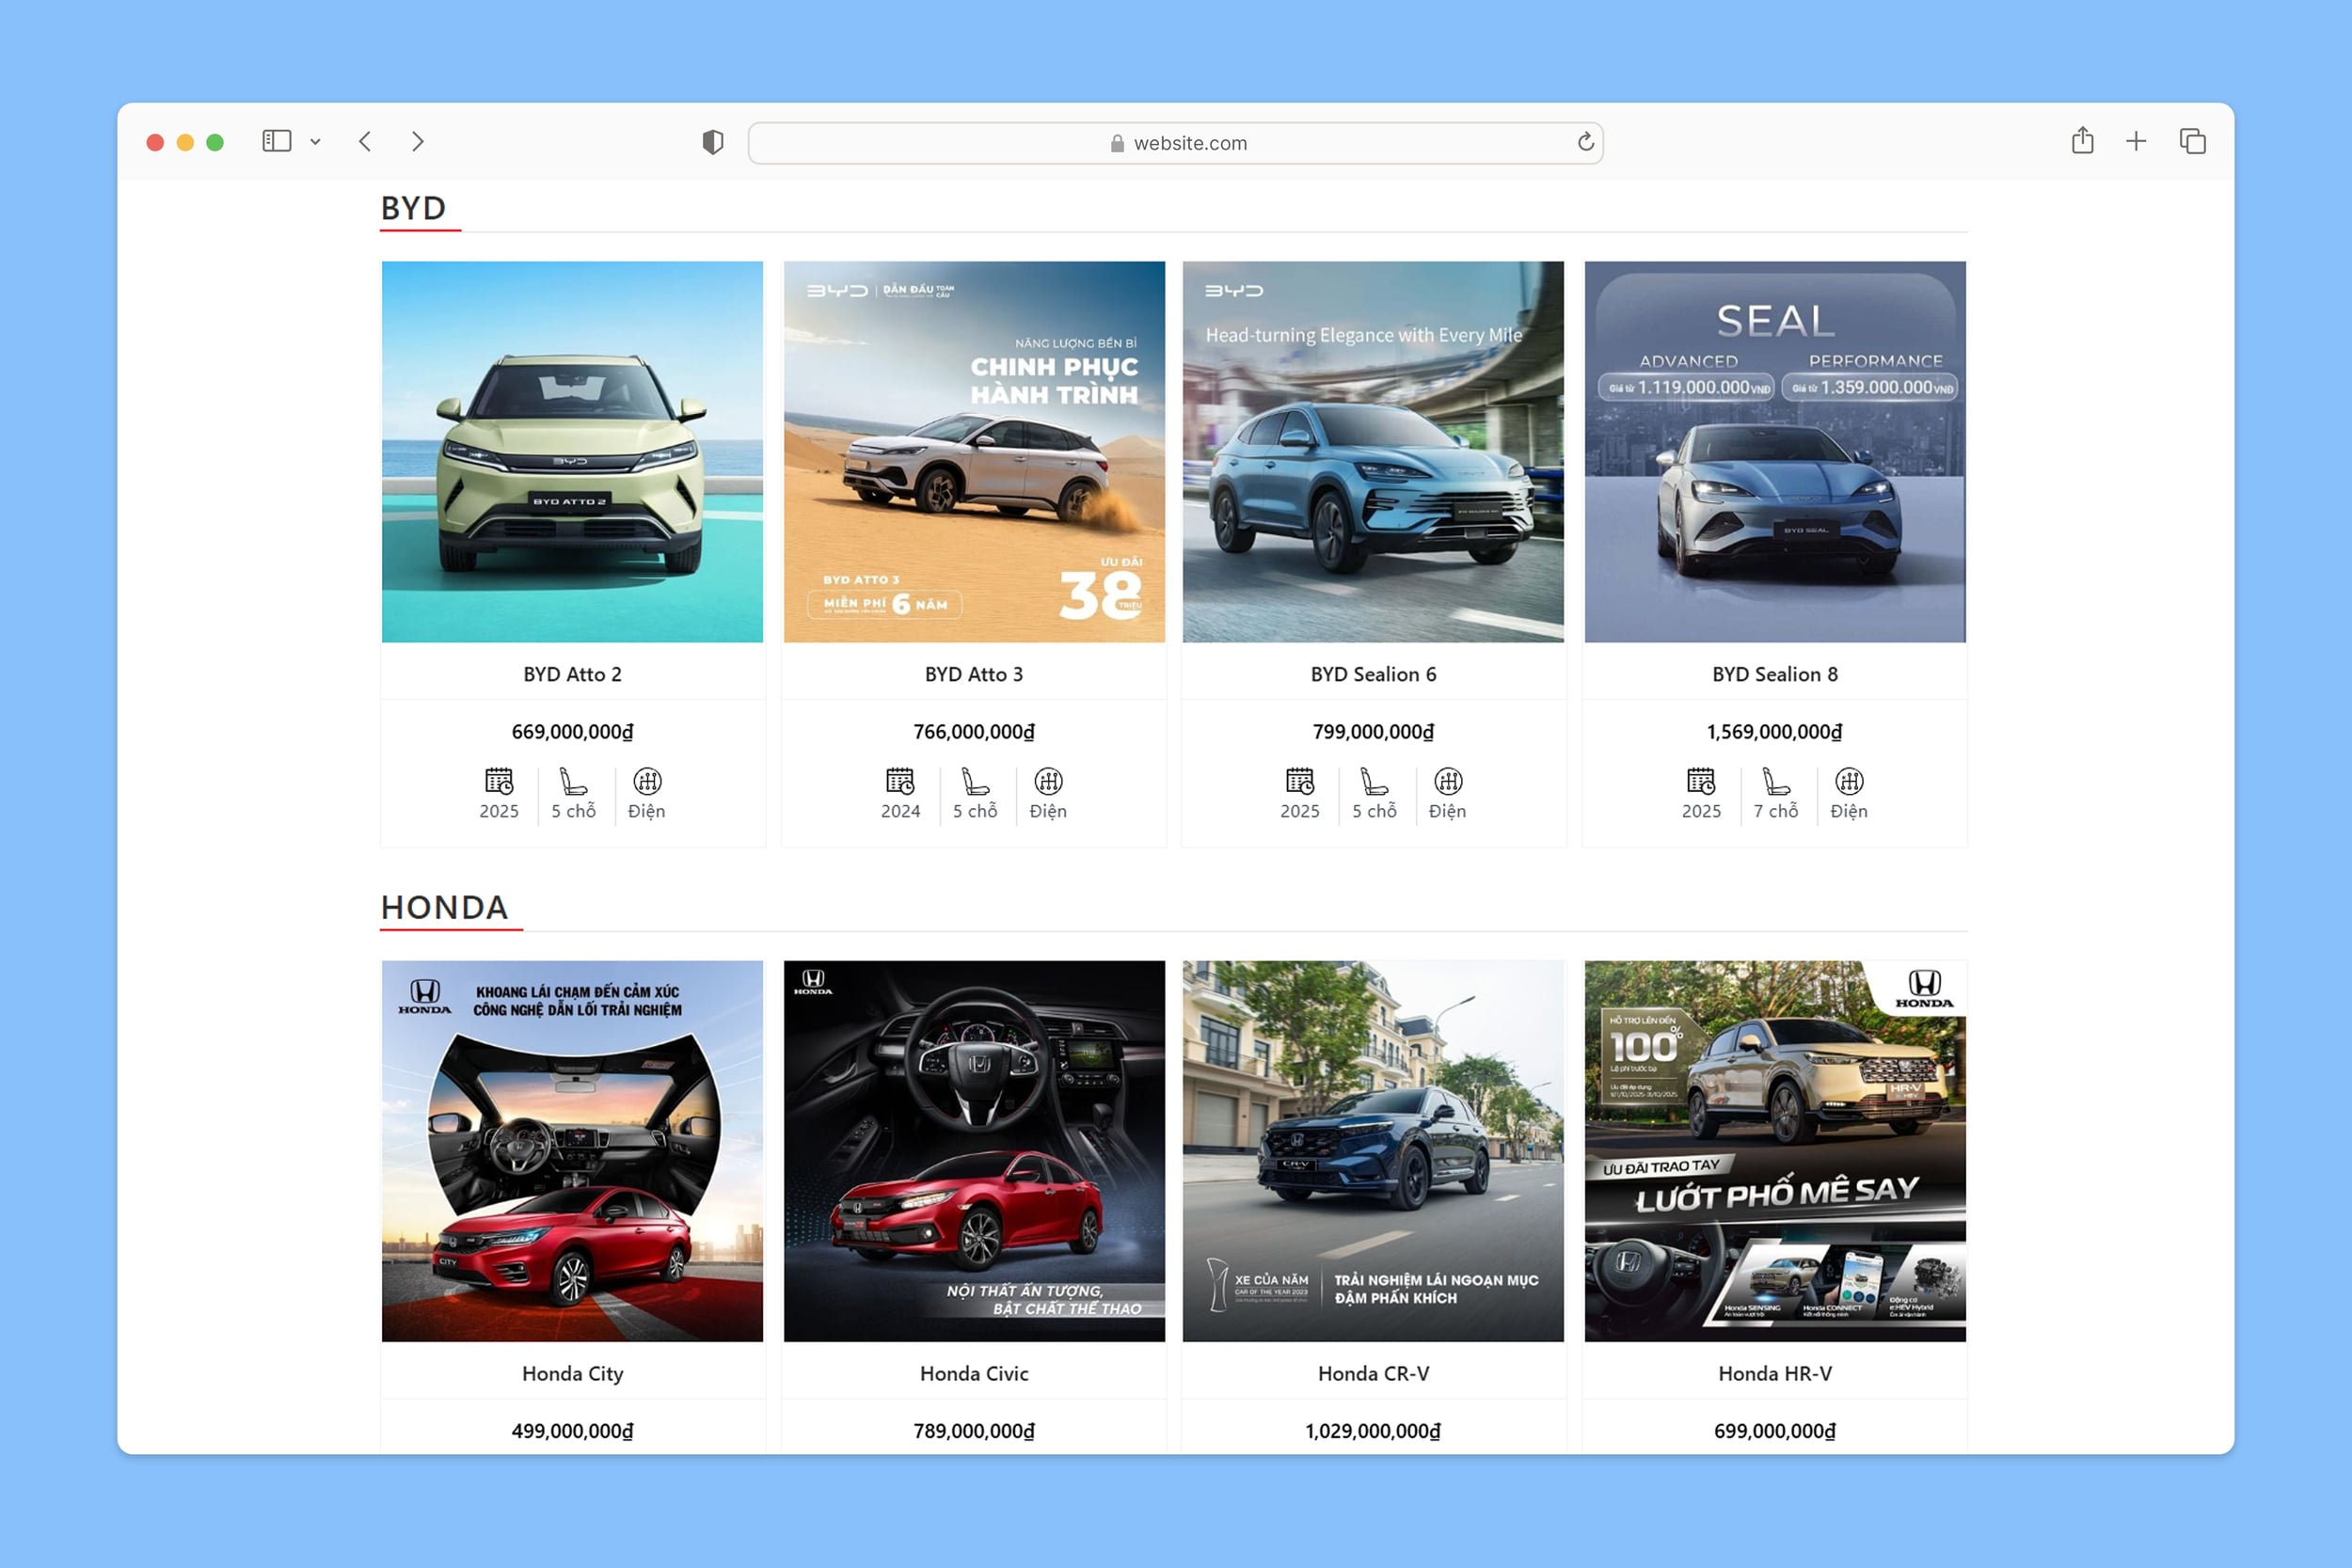
Task: Open a new tab with plus icon
Action: 2135,141
